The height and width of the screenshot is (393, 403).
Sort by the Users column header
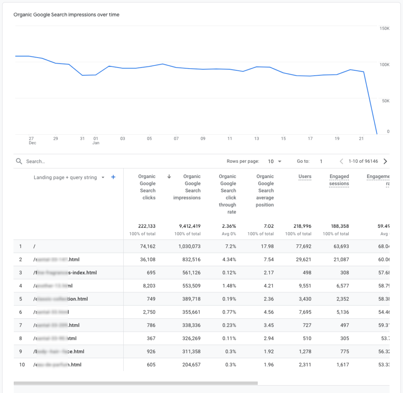click(x=305, y=176)
